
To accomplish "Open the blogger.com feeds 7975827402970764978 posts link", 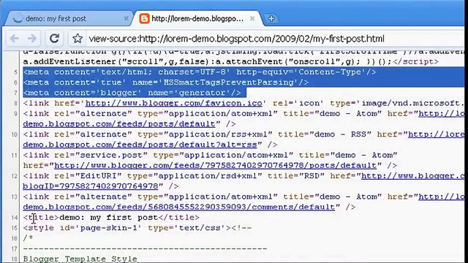I will coord(216,165).
